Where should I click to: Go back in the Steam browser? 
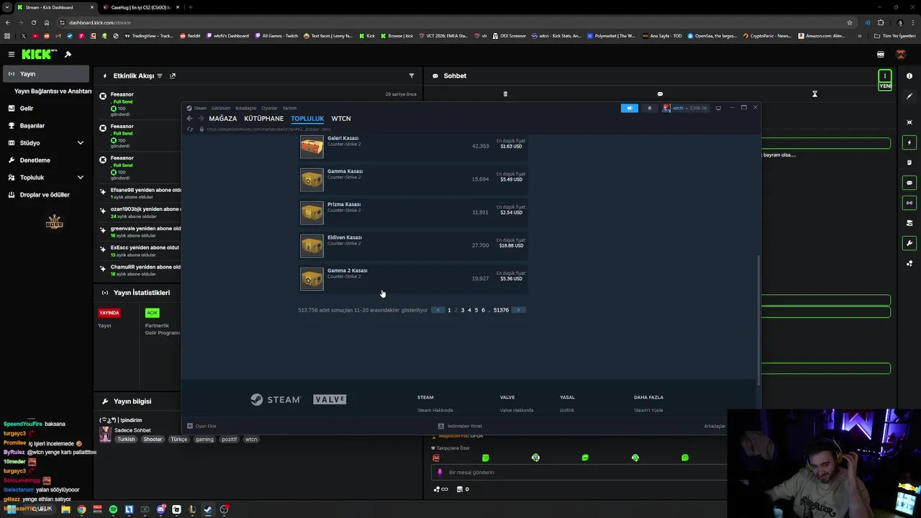point(189,119)
